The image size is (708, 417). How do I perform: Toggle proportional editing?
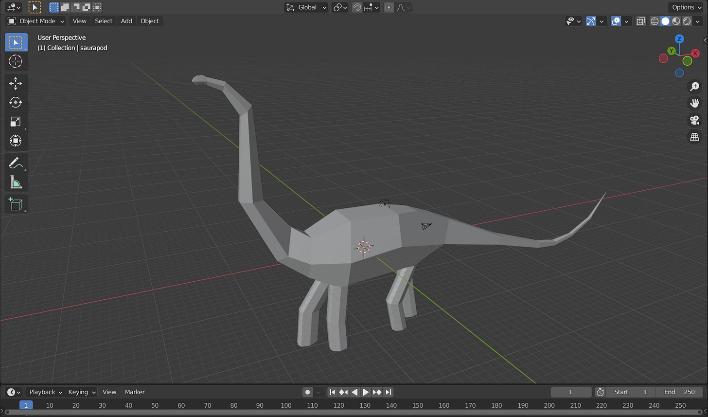[x=389, y=7]
